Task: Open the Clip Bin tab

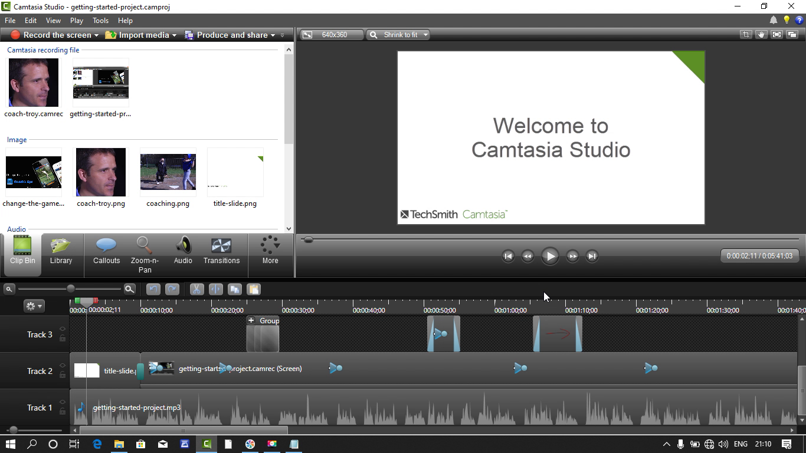Action: 22,254
